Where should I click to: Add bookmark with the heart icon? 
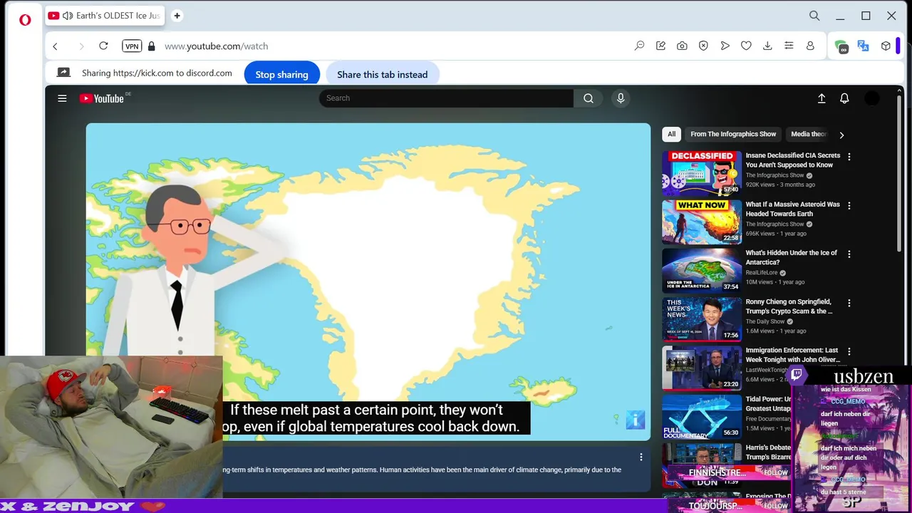coord(746,46)
